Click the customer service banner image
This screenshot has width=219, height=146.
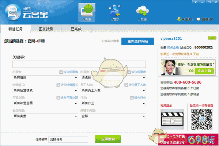coord(188,68)
